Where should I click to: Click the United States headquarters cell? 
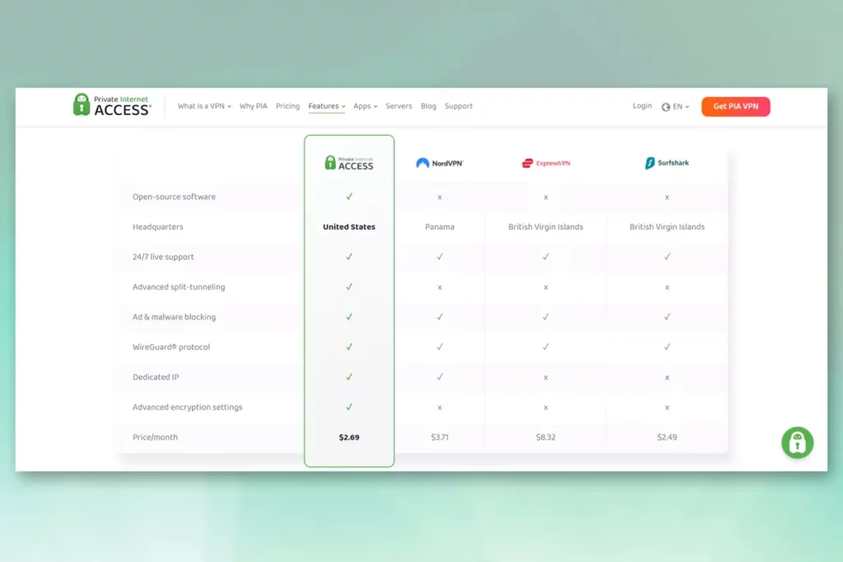pos(349,227)
